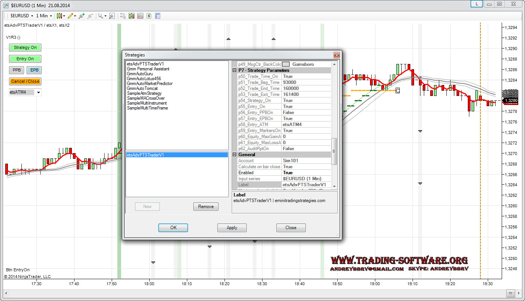Select the cursor pointer tool icon
Image resolution: width=525 pixels, height=301 pixels.
coord(100,16)
